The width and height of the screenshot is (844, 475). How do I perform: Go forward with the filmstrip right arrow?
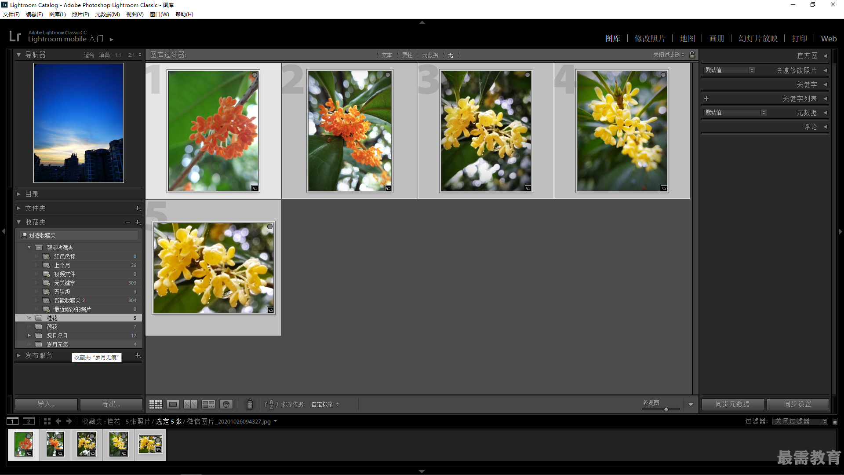(x=69, y=421)
